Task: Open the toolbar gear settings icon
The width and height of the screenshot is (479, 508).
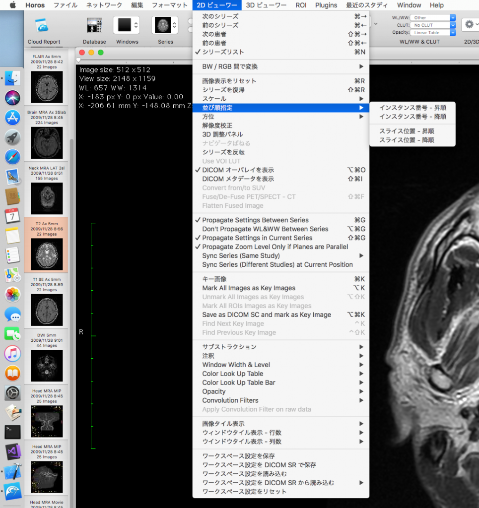Action: pos(469,24)
